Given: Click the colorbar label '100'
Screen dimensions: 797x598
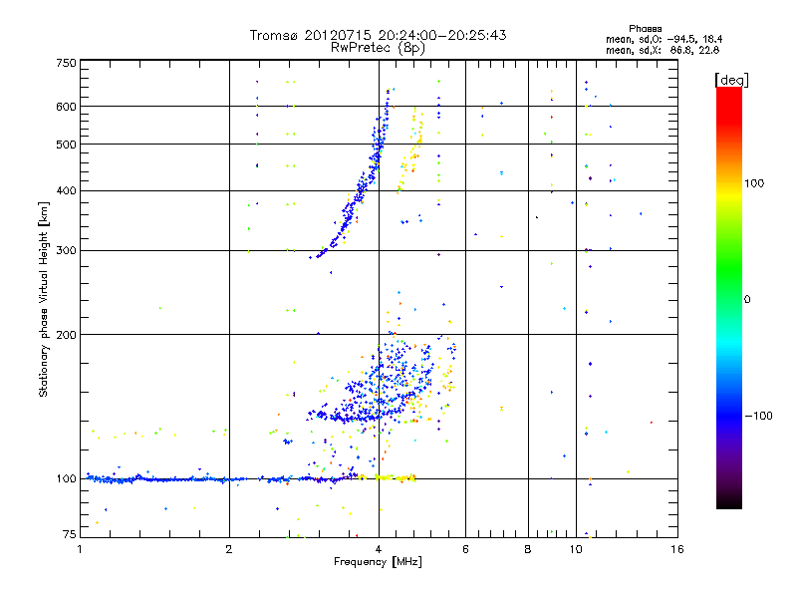Looking at the screenshot, I should click(x=754, y=183).
